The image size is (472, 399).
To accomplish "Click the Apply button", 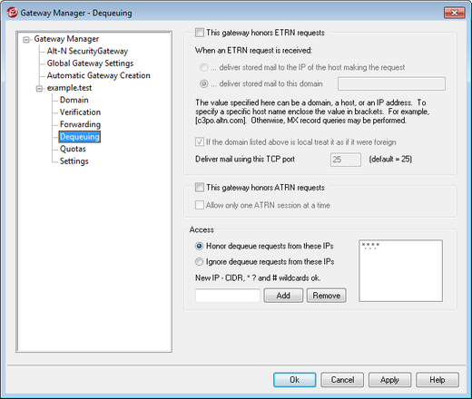I will [389, 380].
